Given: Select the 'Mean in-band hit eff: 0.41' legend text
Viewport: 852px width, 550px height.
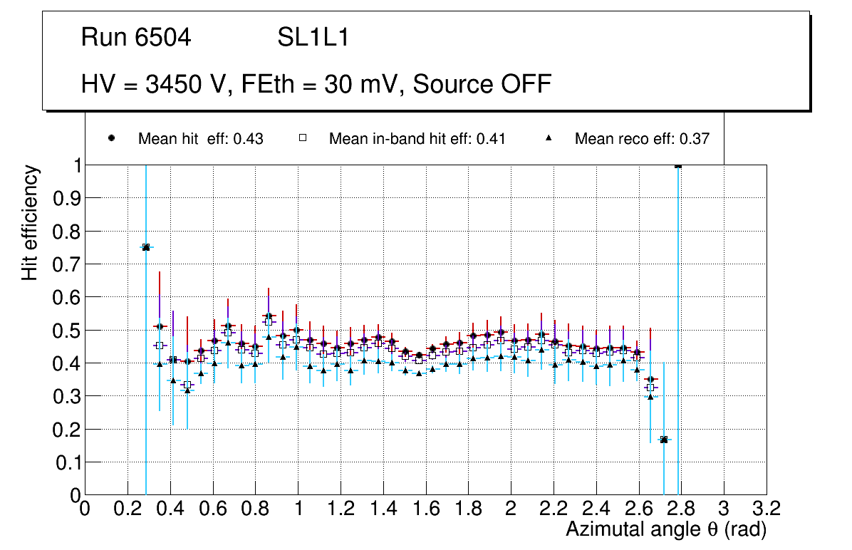Looking at the screenshot, I should (417, 139).
